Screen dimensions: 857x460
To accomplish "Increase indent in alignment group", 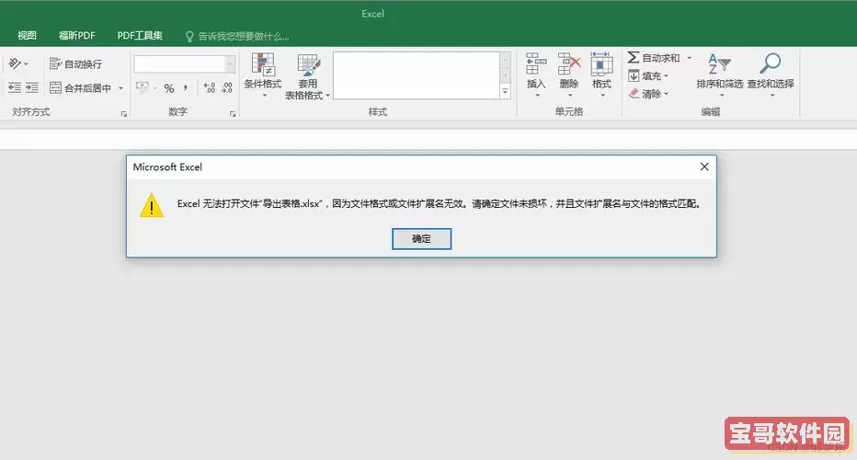I will [32, 87].
